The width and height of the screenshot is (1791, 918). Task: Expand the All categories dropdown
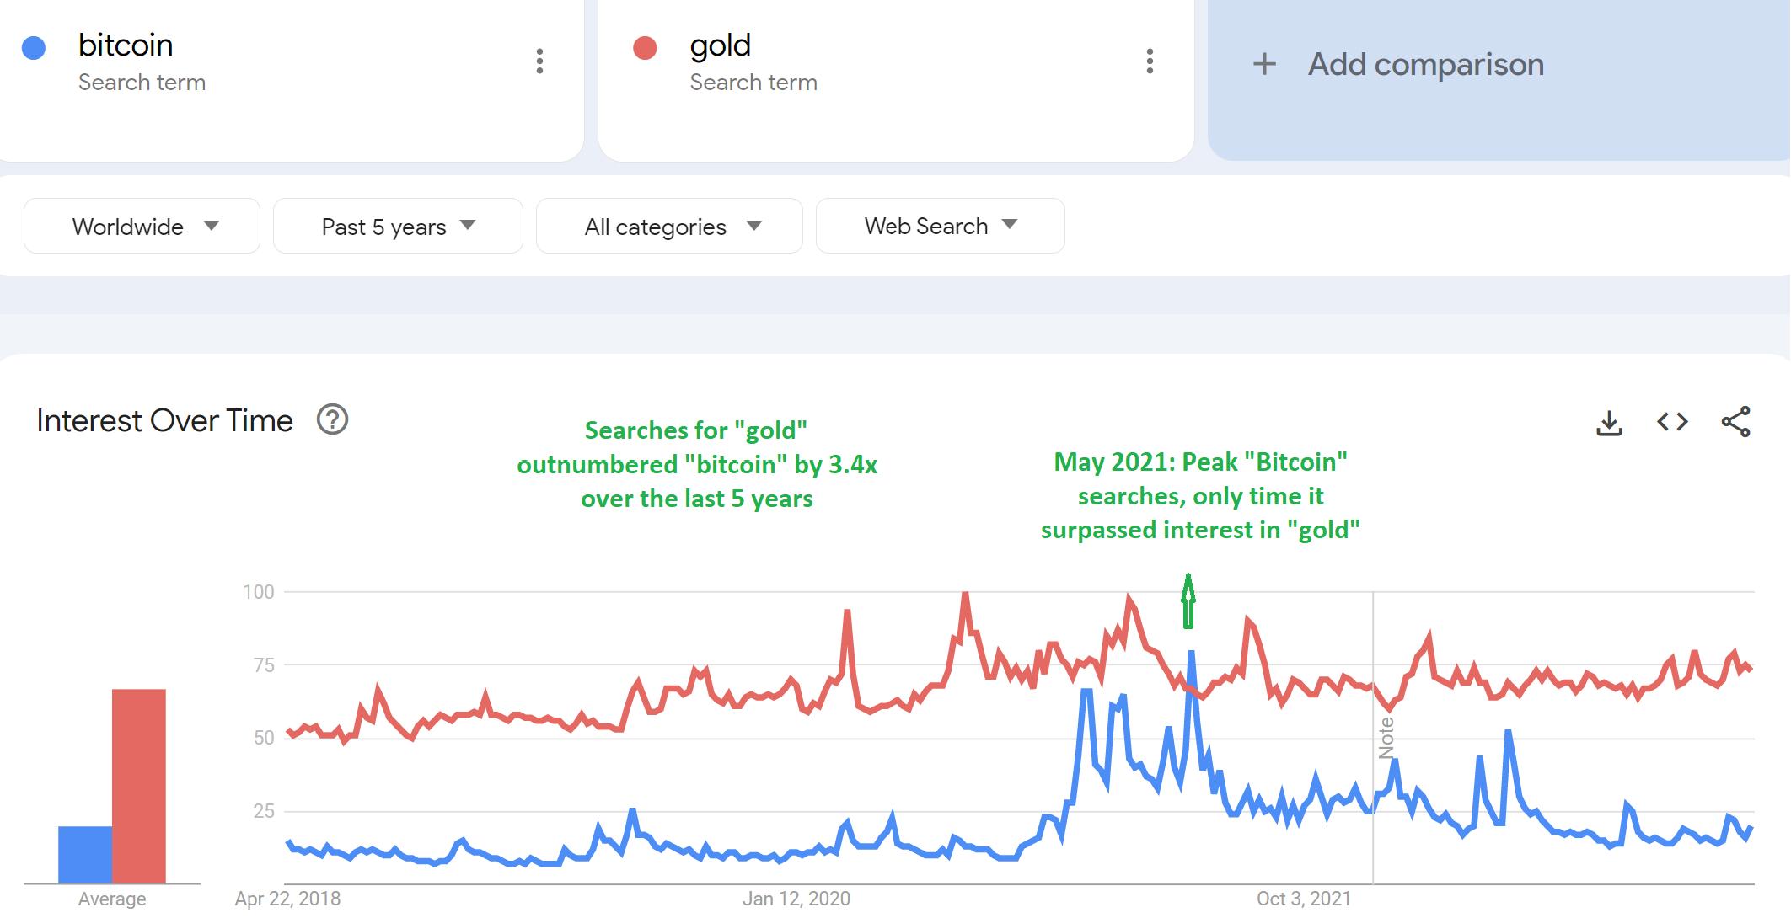tap(669, 226)
